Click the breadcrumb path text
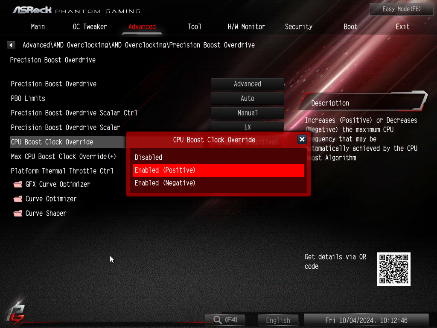The height and width of the screenshot is (328, 437). 139,45
